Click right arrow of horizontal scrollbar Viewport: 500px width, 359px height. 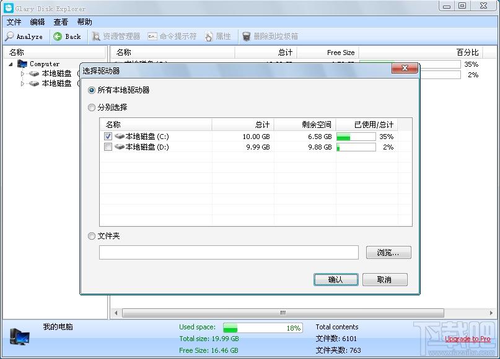pyautogui.click(x=491, y=313)
